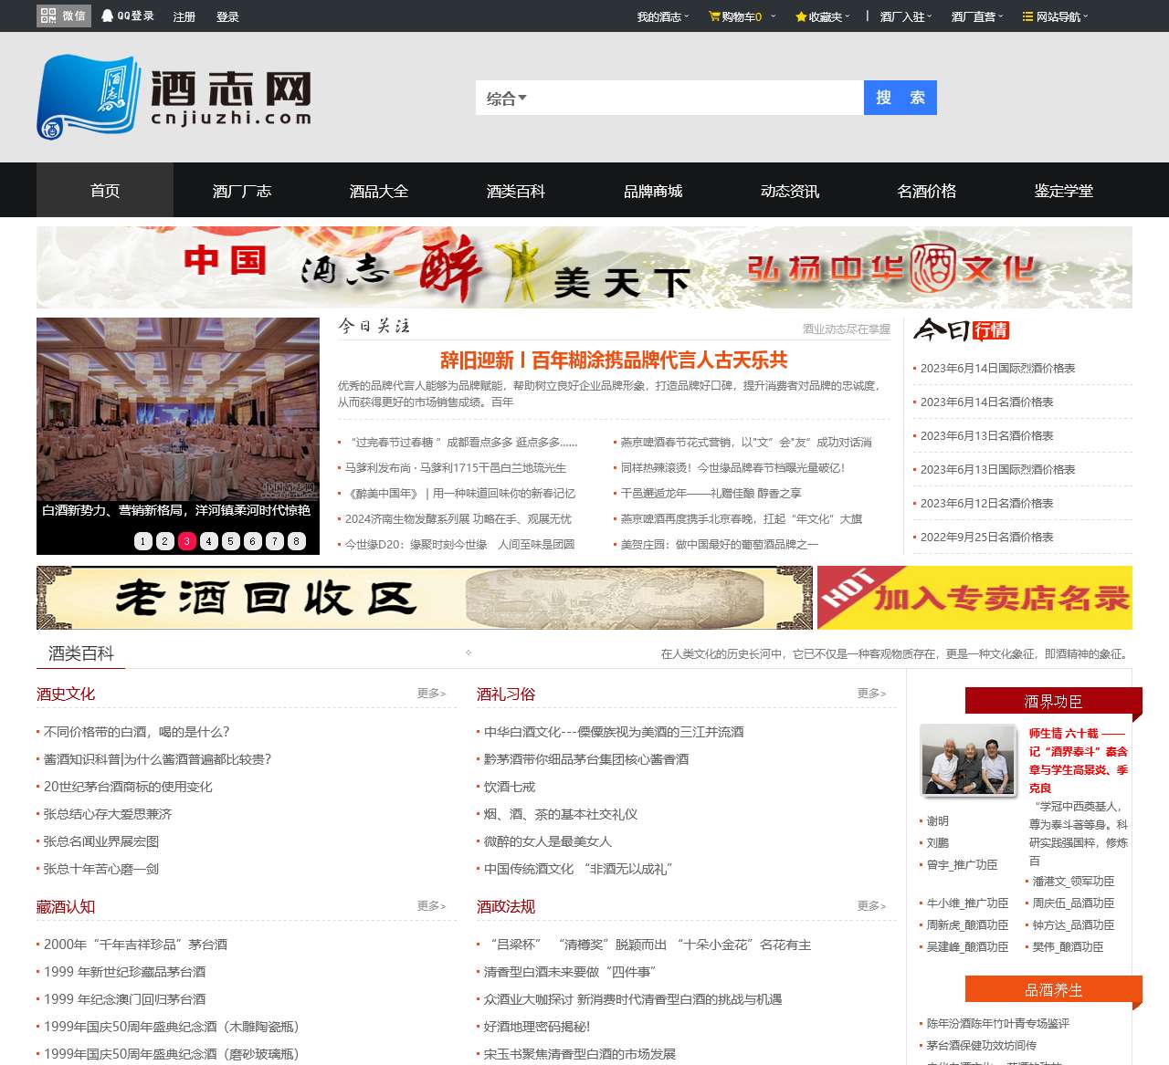Click the red 酒界功臣 heading
The image size is (1169, 1065).
click(1053, 701)
